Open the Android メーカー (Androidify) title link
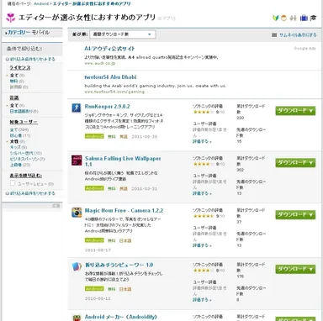 [x=121, y=317]
